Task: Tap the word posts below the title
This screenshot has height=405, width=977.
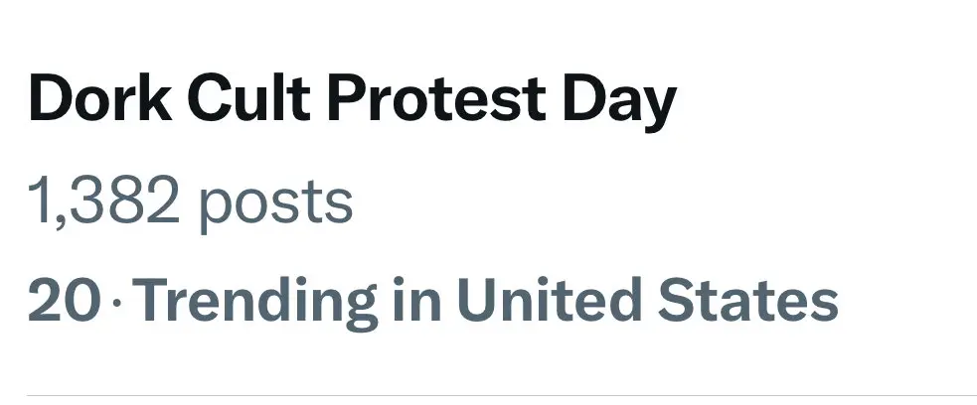Action: pos(275,204)
